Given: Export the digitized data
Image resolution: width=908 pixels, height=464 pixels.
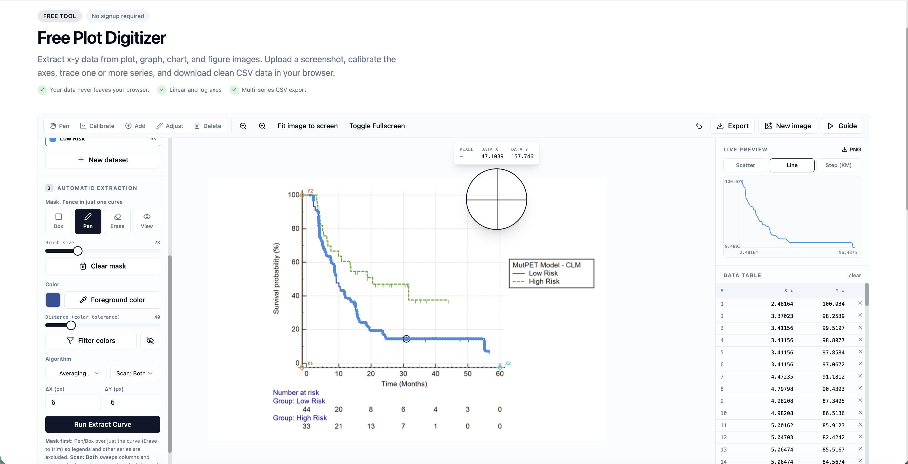Looking at the screenshot, I should coord(732,126).
